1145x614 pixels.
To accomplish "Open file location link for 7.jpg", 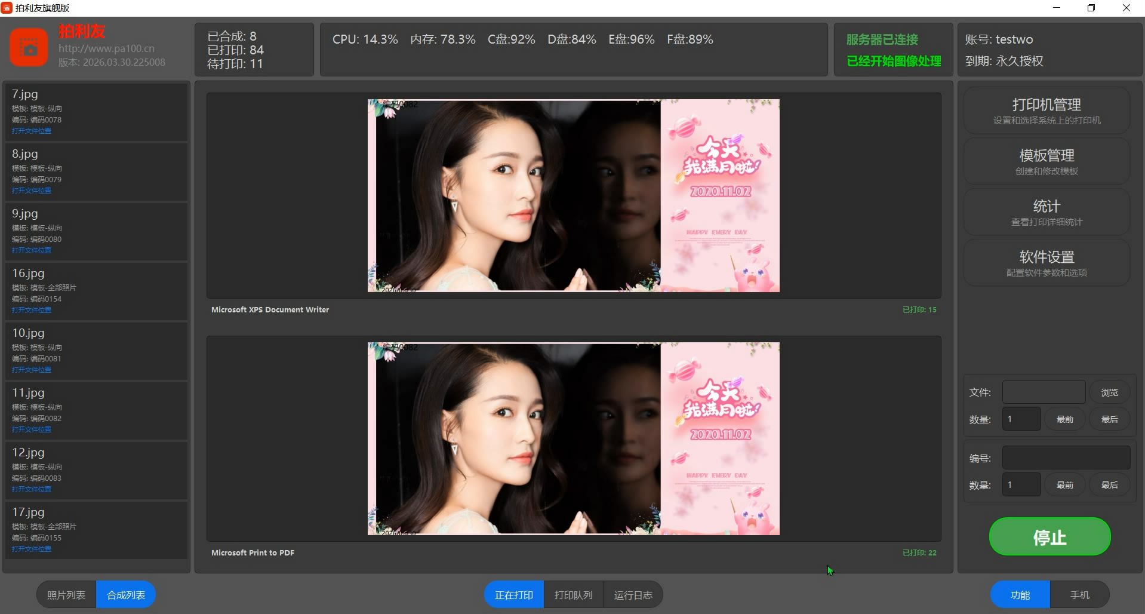I will pyautogui.click(x=32, y=131).
